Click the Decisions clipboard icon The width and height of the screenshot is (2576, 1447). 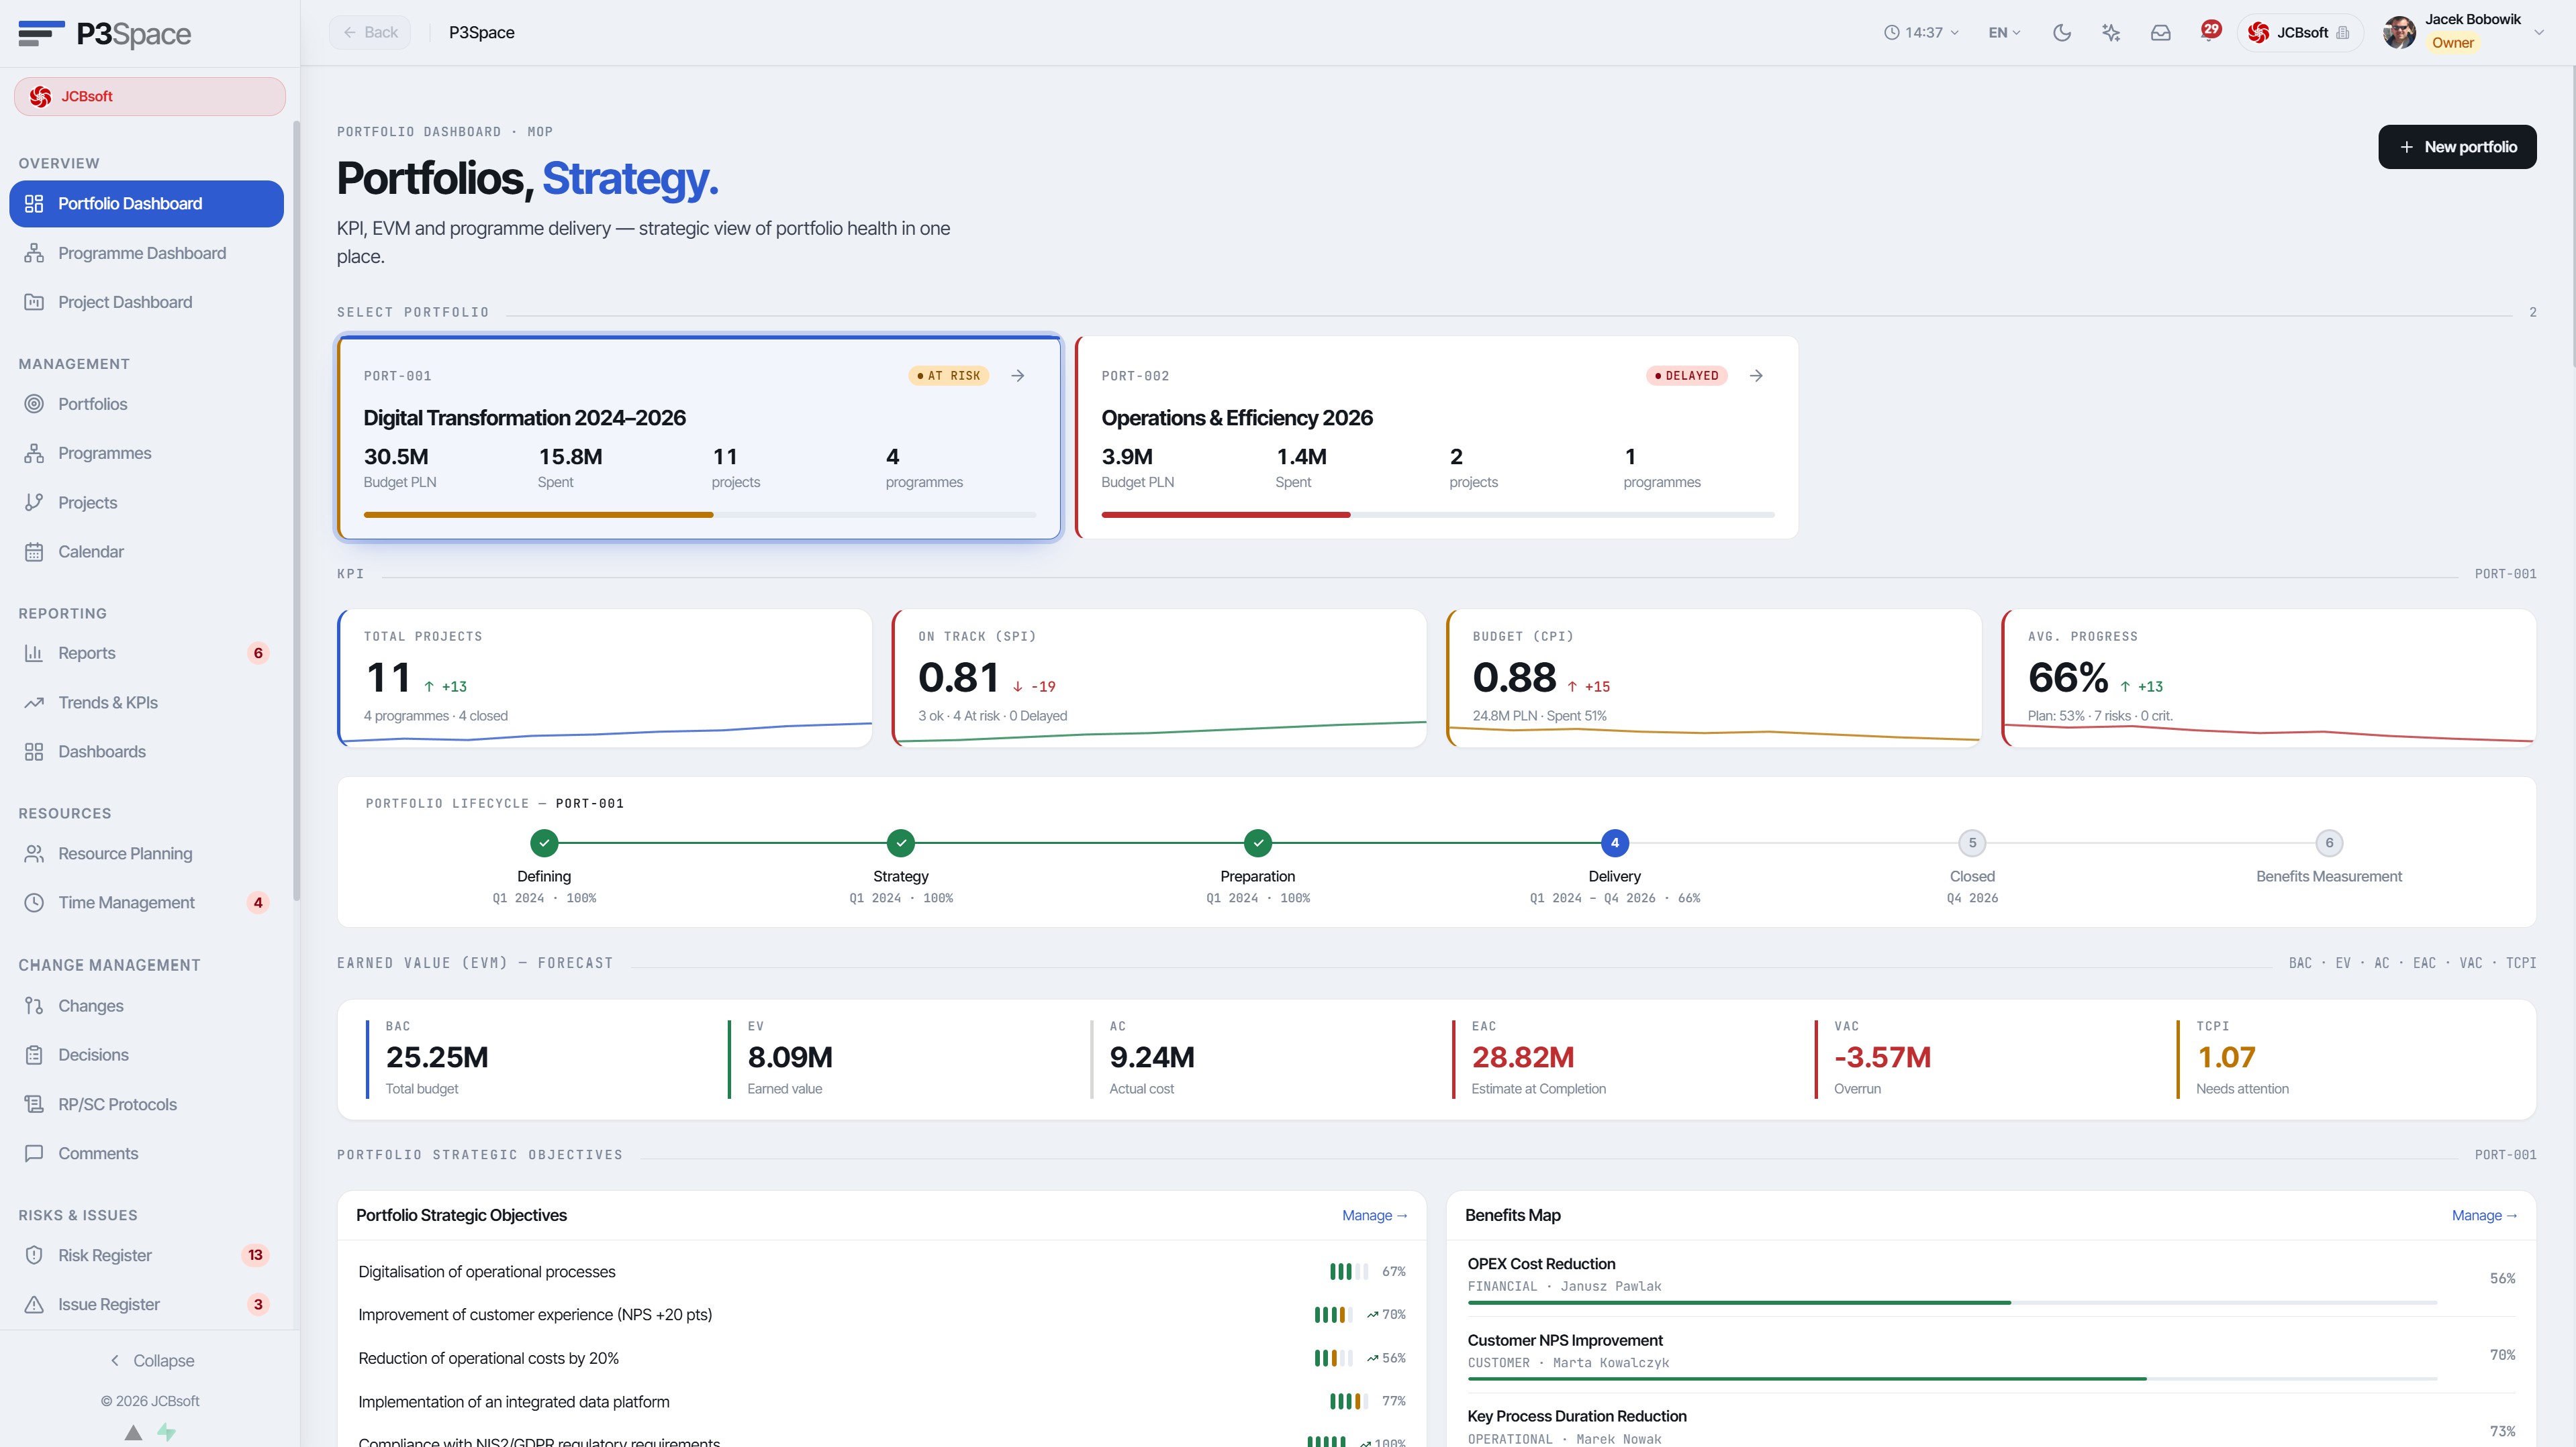coord(34,1055)
